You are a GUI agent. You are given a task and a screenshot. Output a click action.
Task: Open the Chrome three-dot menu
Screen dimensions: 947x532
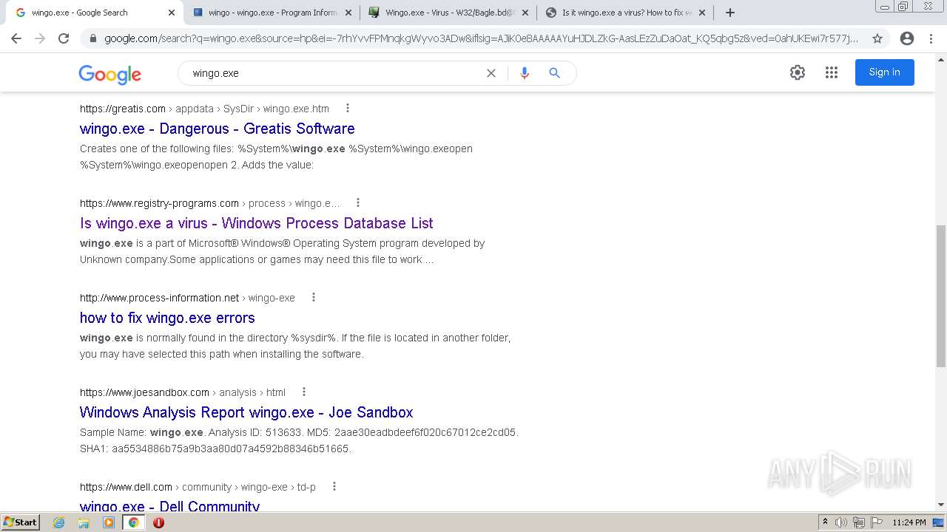click(931, 38)
